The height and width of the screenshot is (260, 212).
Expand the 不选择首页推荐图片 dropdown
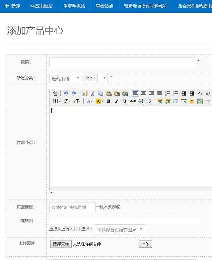tap(119, 230)
